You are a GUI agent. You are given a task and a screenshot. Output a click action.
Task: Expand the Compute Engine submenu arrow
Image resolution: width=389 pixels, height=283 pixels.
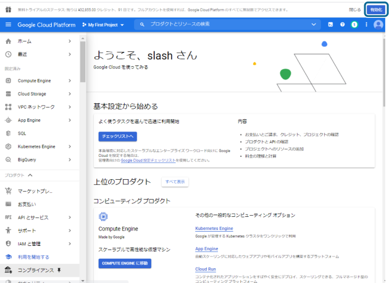tap(69, 80)
